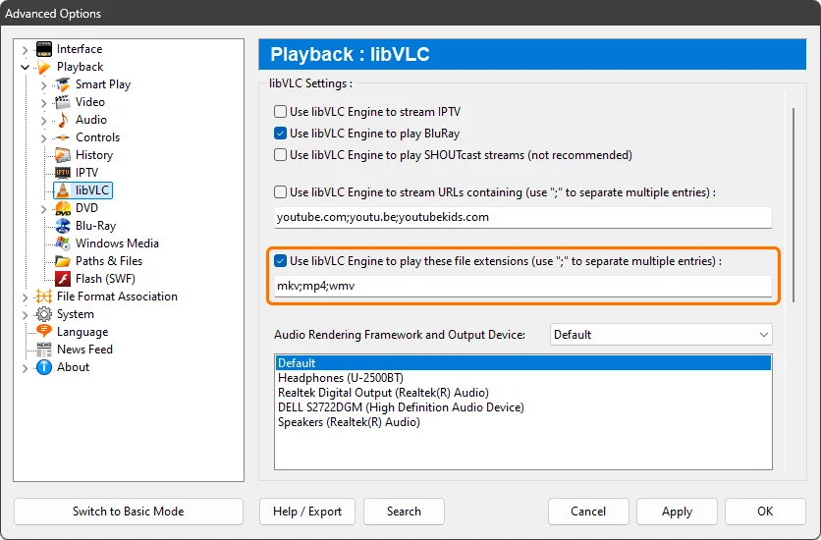This screenshot has height=540, width=821.
Task: Expand the Smart Play node
Action: (44, 85)
